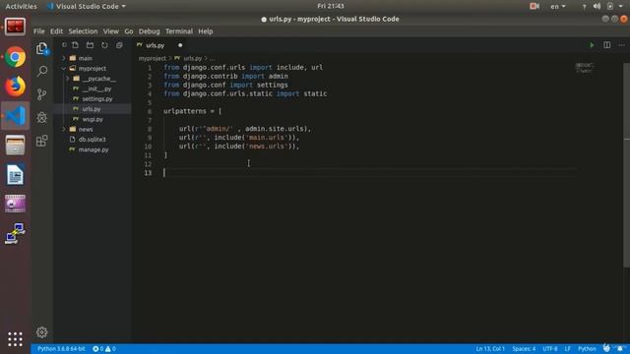Screen dimensions: 630x354
Task: Select Python 3.6.8 64-bit interpreter status
Action: (61, 349)
